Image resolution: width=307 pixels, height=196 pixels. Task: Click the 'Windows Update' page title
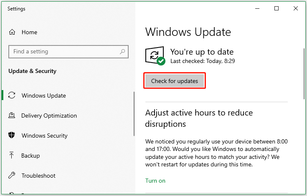[188, 32]
